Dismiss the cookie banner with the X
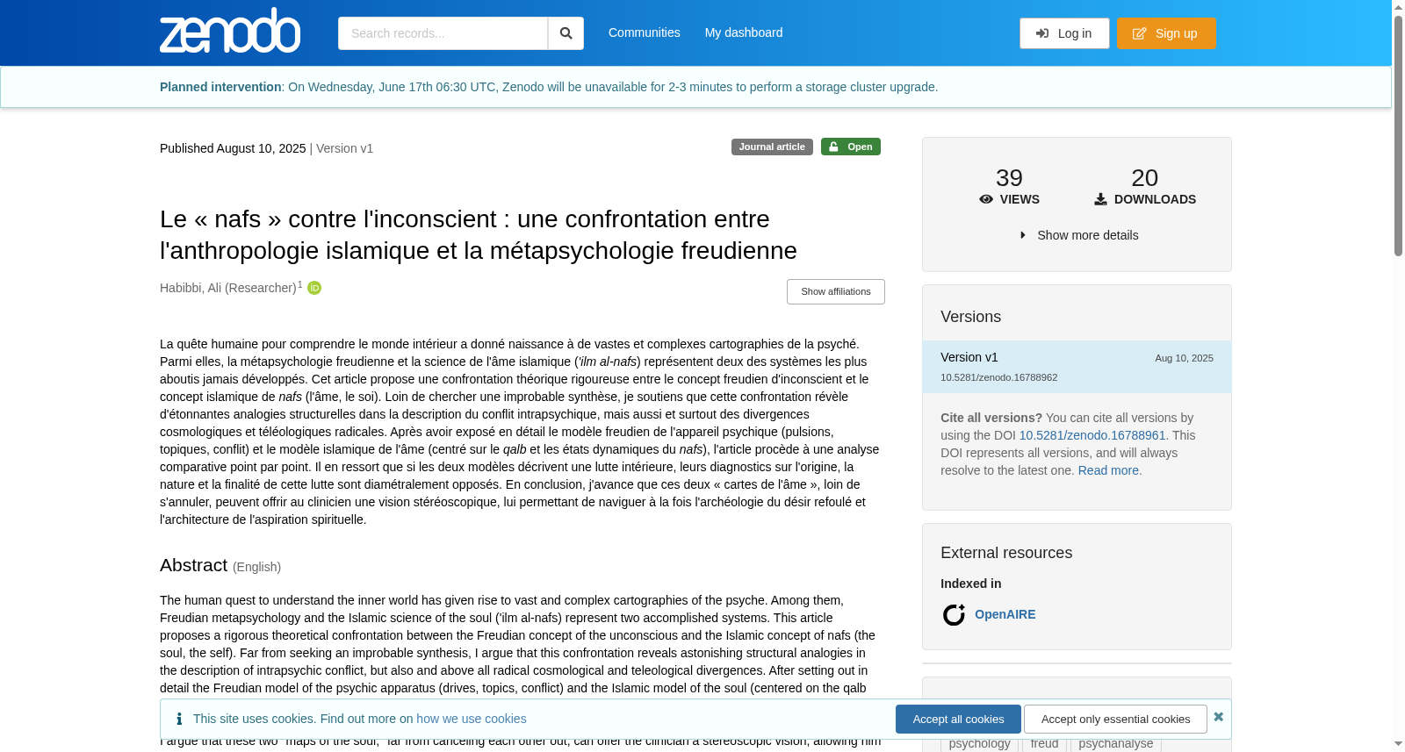The width and height of the screenshot is (1405, 752). coord(1218,717)
